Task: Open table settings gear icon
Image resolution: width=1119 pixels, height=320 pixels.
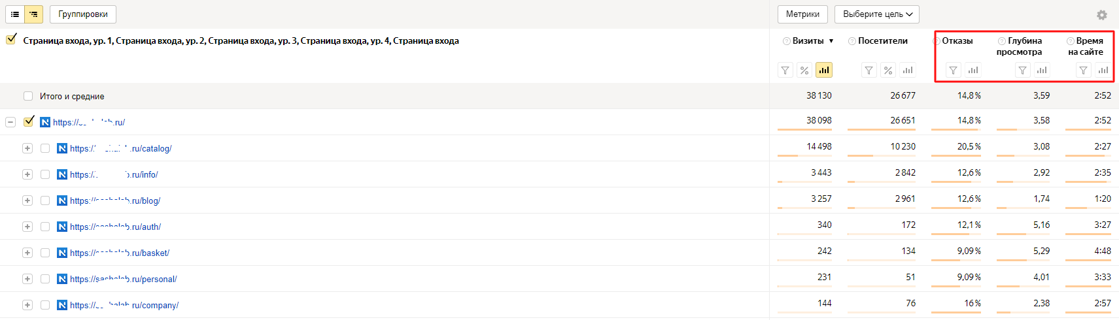Action: click(x=1102, y=15)
